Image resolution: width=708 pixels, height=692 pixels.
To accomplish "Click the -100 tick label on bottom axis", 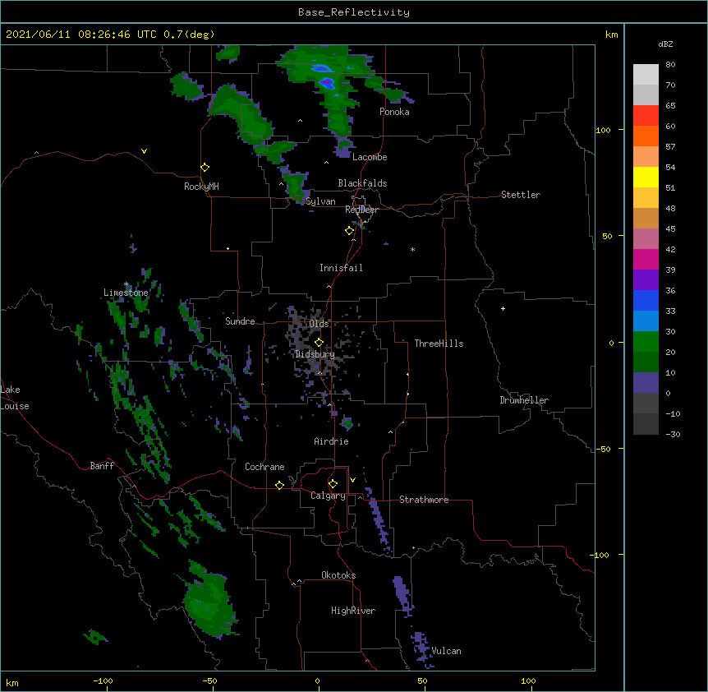I will pos(103,680).
